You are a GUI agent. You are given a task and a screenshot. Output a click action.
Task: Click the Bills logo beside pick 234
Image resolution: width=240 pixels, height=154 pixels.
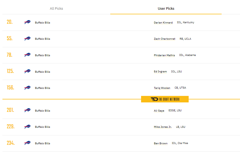point(27,143)
